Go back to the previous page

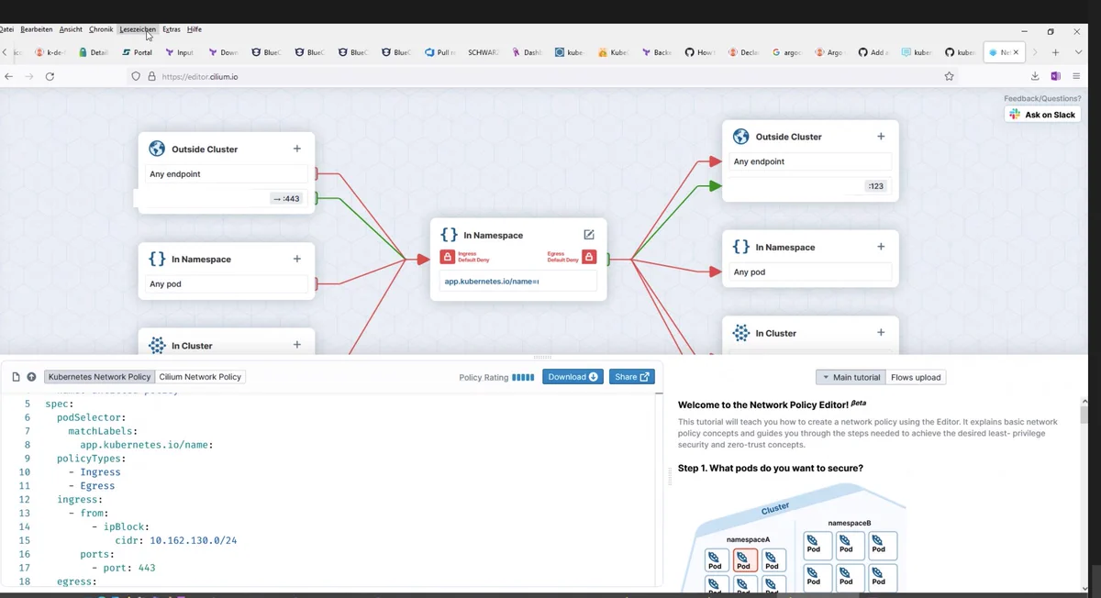point(9,77)
